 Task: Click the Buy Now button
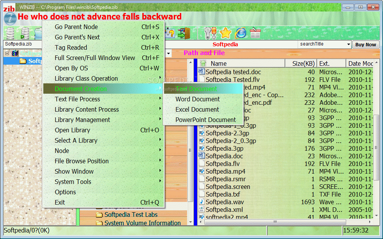366,45
